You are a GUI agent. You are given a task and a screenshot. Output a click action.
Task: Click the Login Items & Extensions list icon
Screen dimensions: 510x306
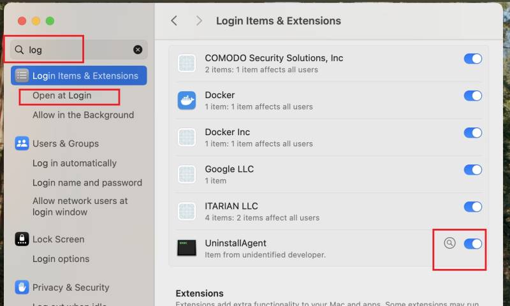(x=22, y=75)
